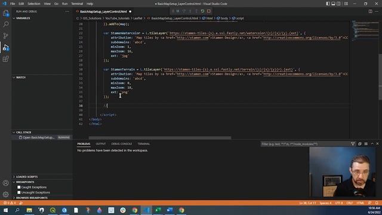This screenshot has height=215, width=382.
Task: Click the editor horizontal scrollbar
Action: tap(160, 138)
